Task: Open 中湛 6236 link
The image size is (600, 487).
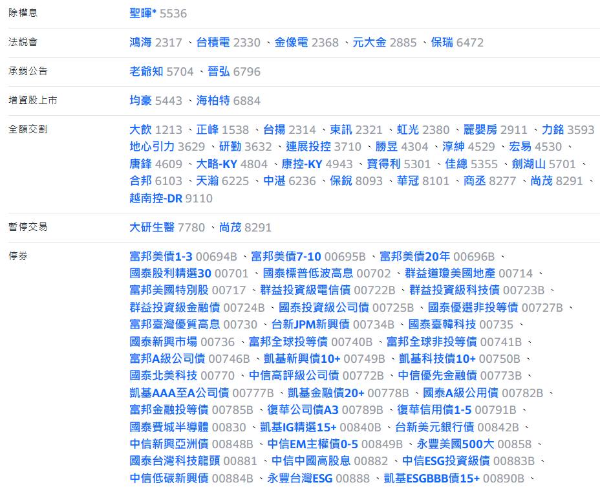Action: coord(290,180)
